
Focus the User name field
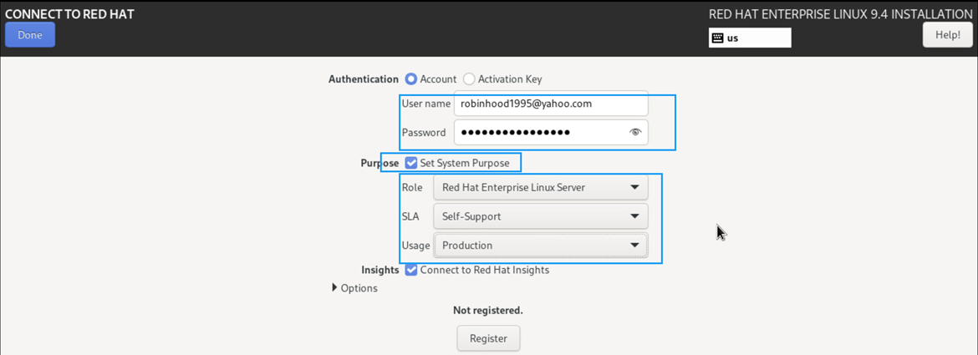551,104
